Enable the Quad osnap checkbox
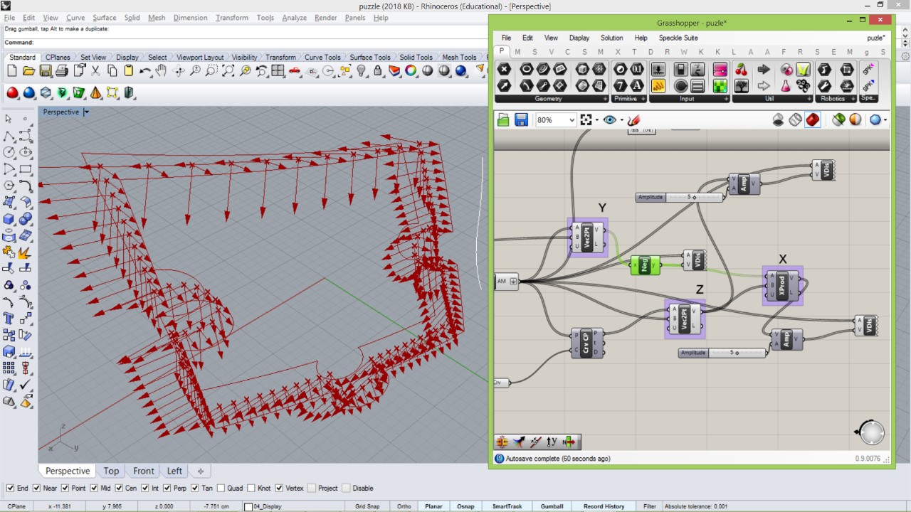Screen dimensions: 911x512 [x=221, y=488]
